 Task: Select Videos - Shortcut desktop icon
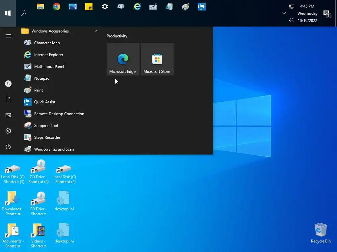[x=39, y=236]
